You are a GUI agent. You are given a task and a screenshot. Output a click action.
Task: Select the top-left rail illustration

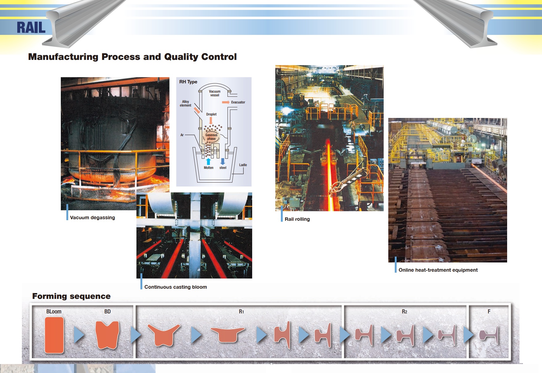[x=83, y=23]
